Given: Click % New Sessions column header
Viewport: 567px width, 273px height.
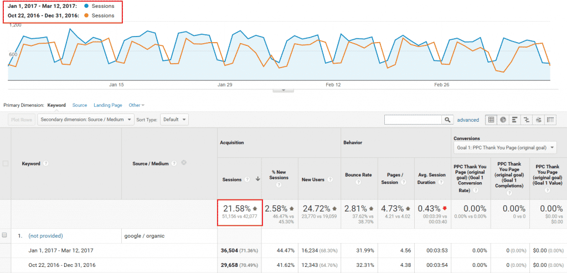Looking at the screenshot, I should (x=280, y=175).
